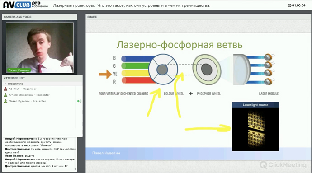
Task: Click Иван Иванов chat message радуга
Action: pyautogui.click(x=20, y=156)
